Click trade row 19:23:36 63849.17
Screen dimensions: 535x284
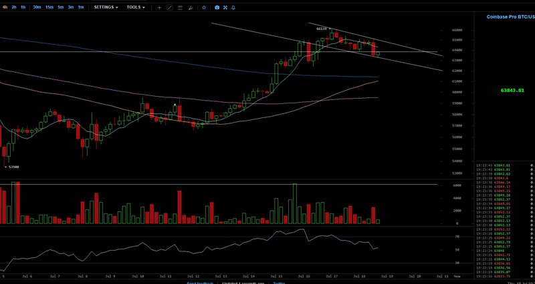(506, 187)
